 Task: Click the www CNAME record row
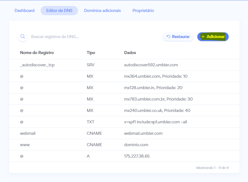click(124, 145)
